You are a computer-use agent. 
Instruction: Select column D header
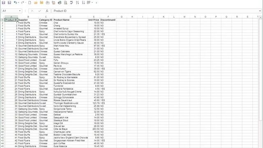pos(70,17)
